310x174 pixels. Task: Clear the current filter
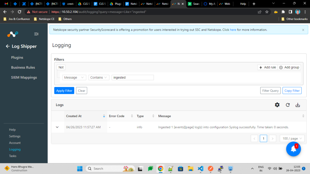81,91
